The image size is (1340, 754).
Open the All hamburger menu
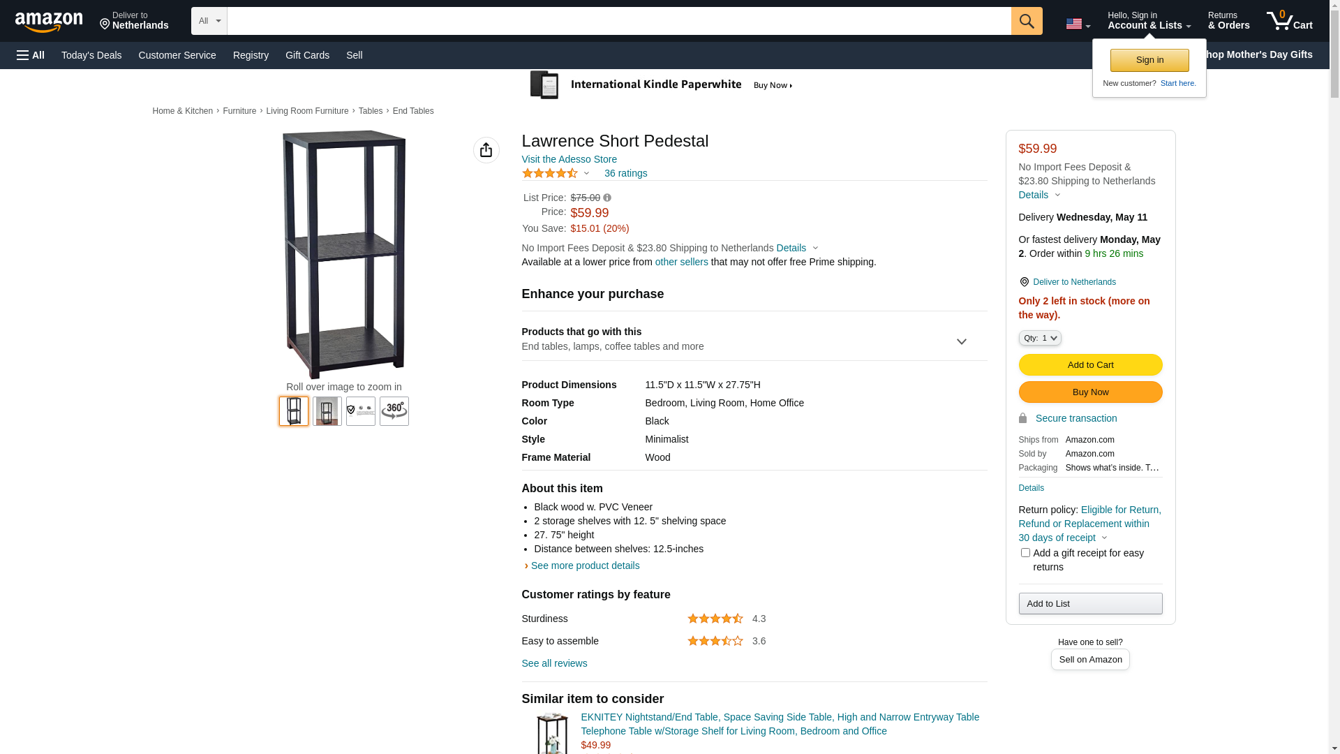(31, 55)
